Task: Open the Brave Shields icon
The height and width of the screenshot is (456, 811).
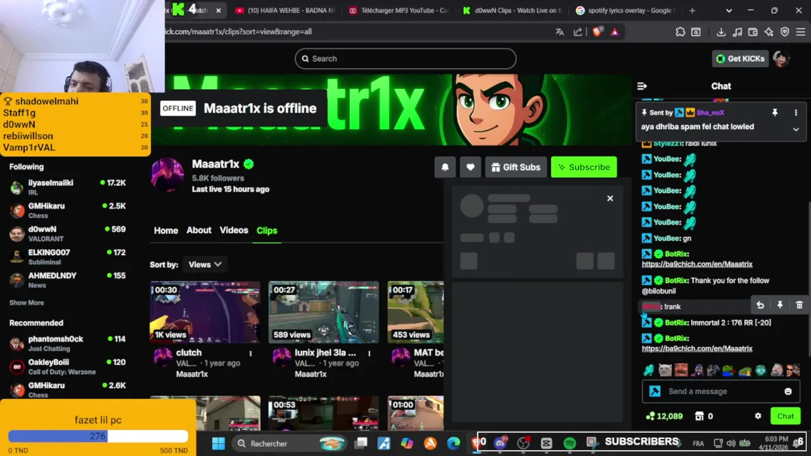Action: pos(597,32)
